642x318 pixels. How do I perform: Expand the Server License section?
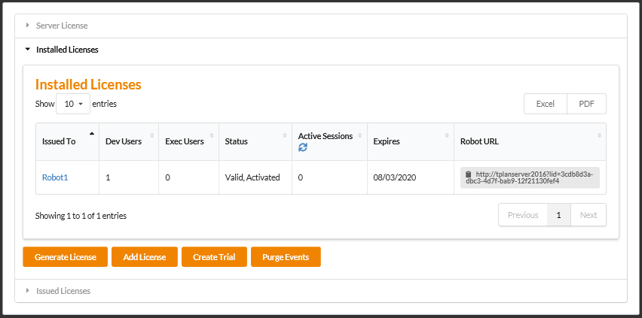click(x=62, y=26)
